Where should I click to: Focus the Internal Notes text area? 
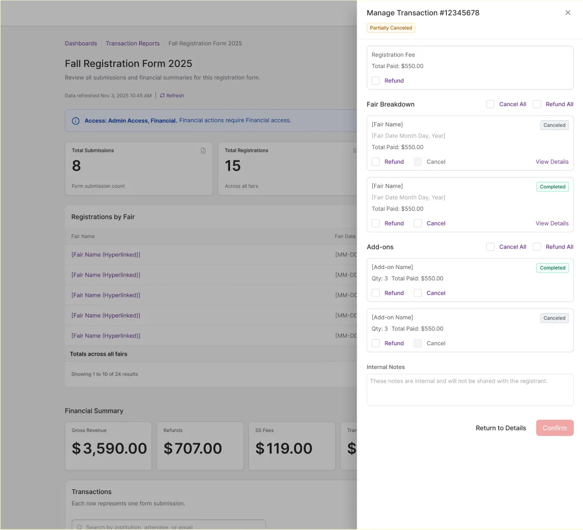470,390
